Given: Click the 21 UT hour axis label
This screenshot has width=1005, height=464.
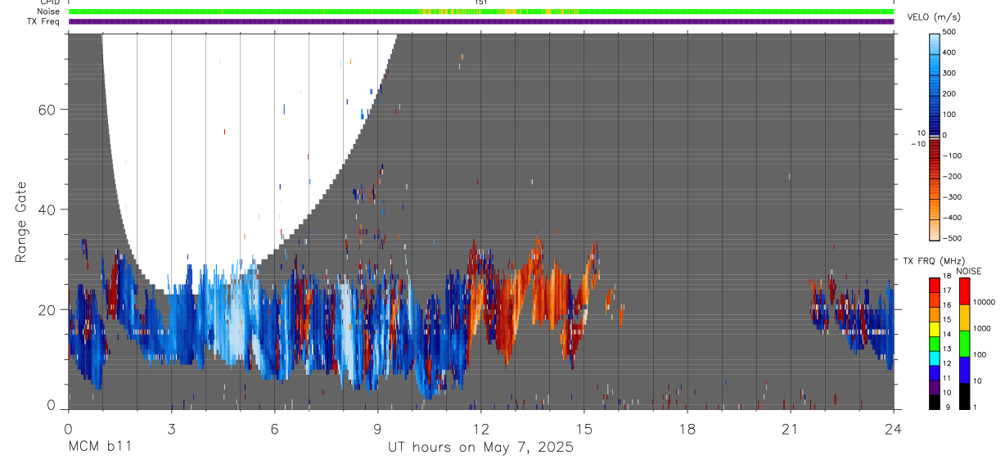Looking at the screenshot, I should 790,427.
